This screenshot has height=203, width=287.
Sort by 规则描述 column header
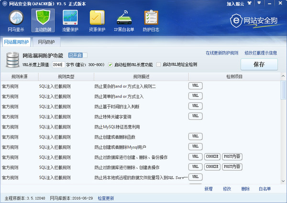point(141,77)
